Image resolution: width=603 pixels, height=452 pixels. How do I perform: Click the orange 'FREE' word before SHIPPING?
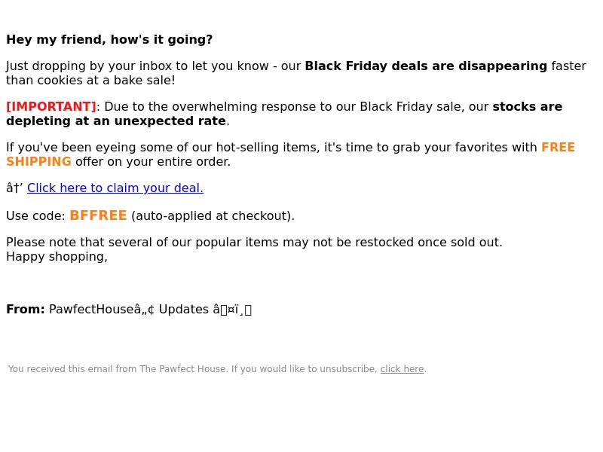pos(558,147)
